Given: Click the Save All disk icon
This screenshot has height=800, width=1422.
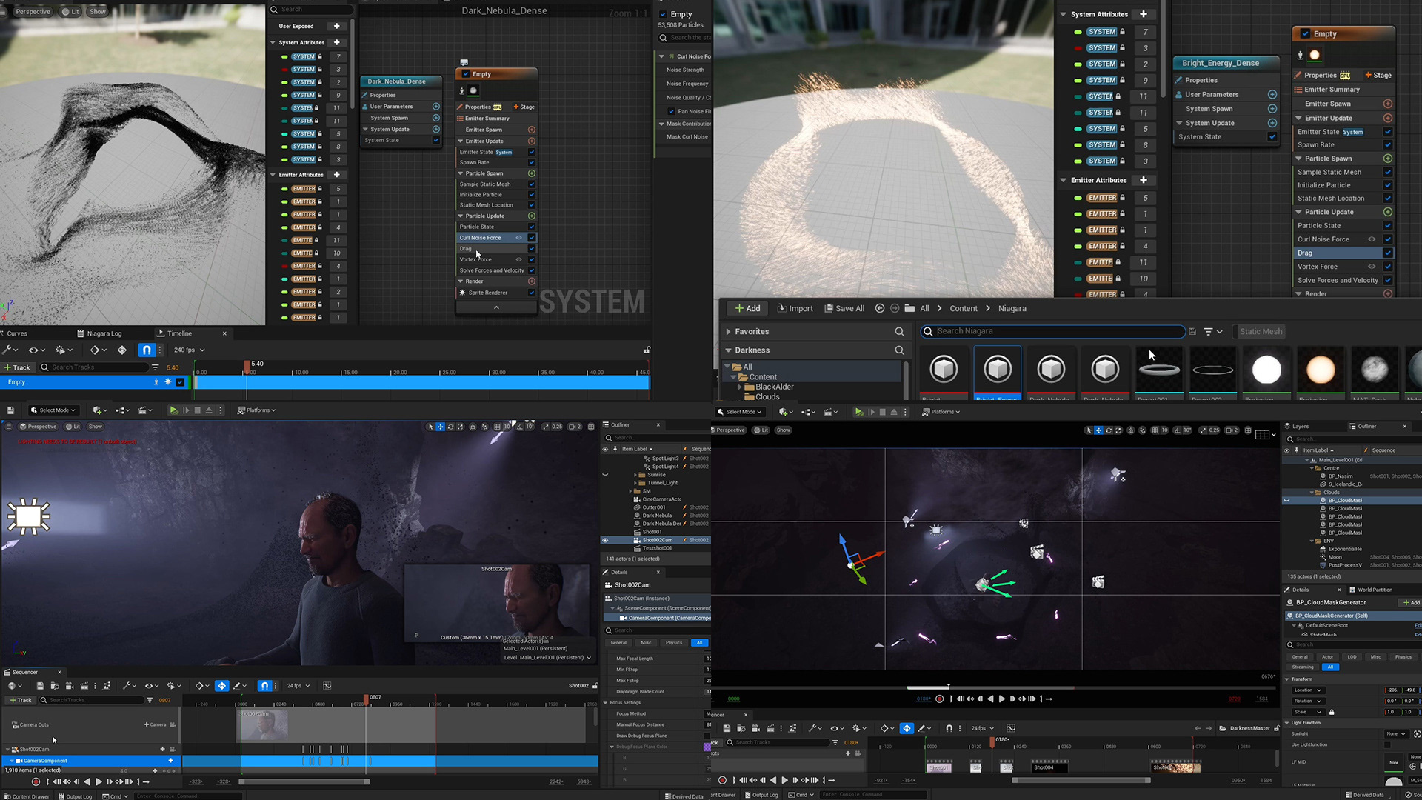Looking at the screenshot, I should tap(829, 309).
